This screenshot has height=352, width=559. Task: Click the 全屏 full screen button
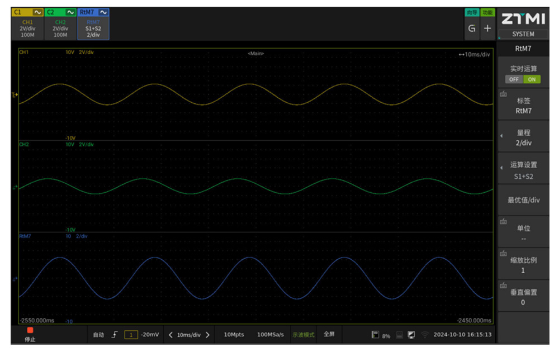tap(329, 334)
